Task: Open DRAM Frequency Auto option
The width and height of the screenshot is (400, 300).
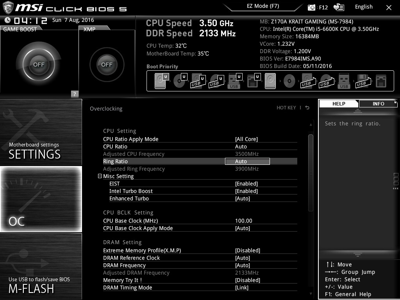Action: (242, 265)
